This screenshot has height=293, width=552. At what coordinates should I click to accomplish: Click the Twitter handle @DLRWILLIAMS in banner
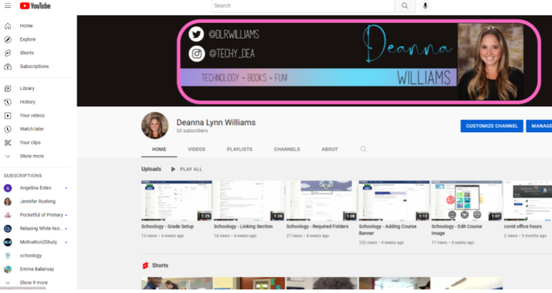(234, 34)
